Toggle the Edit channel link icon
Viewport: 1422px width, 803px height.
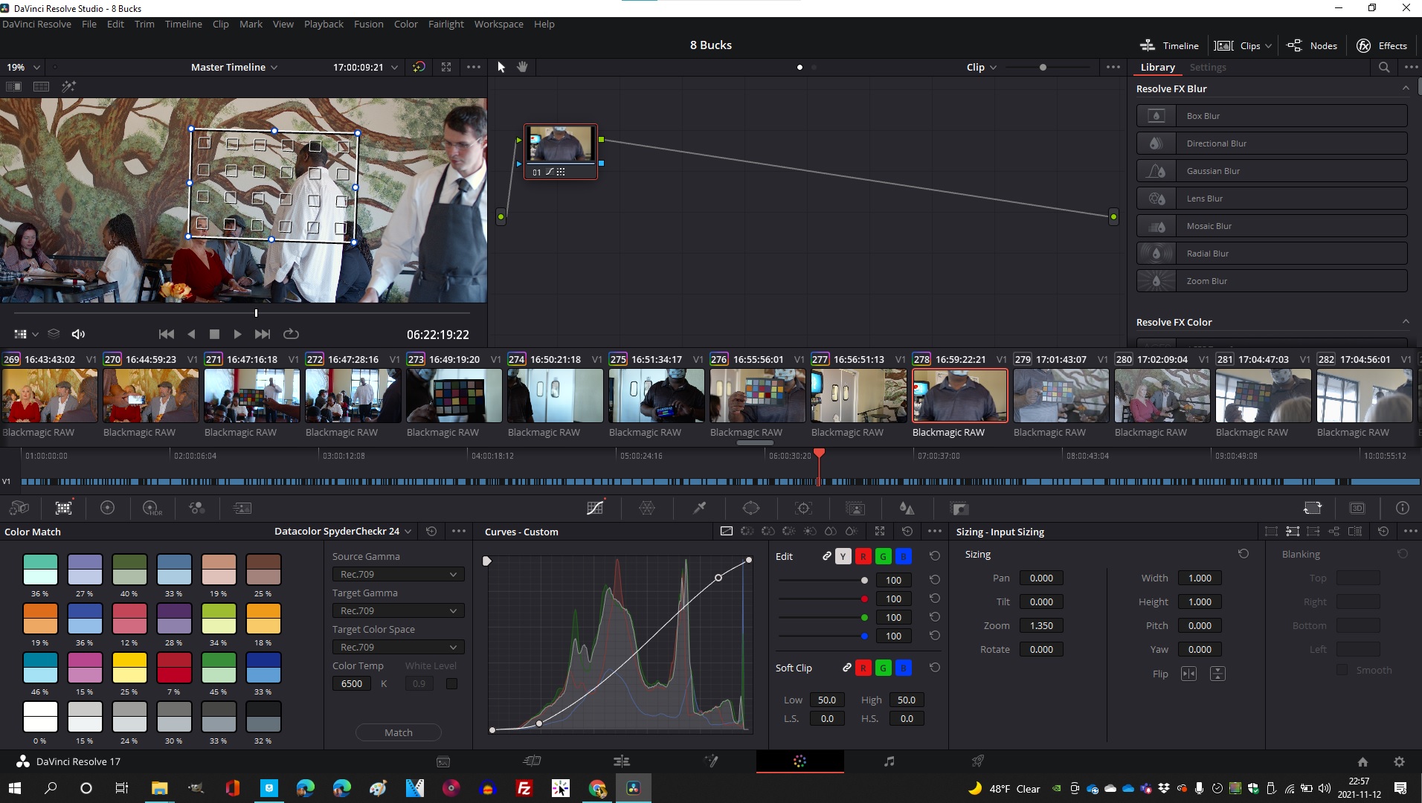(x=826, y=556)
